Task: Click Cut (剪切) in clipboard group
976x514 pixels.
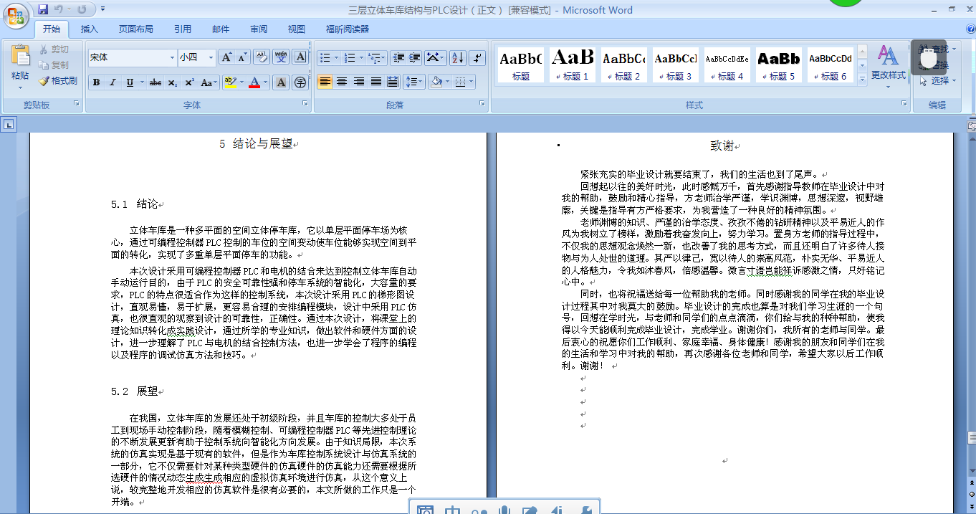Action: [54, 49]
